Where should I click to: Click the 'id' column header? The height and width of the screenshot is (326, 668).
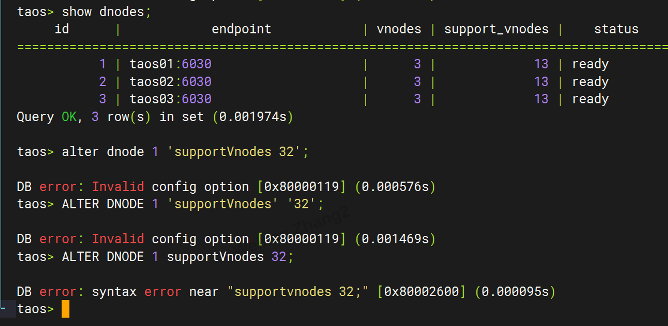62,29
